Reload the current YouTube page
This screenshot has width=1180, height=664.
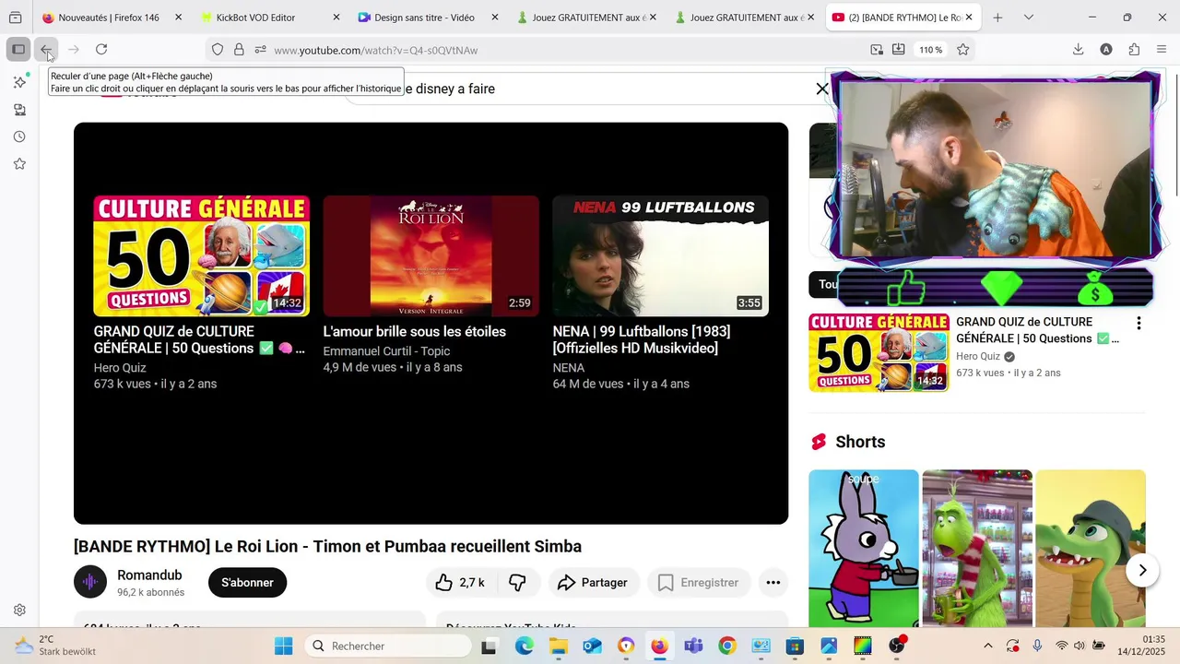[x=101, y=50]
